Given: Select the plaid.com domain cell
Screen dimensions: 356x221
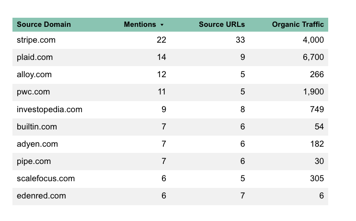Looking at the screenshot, I should (35, 58).
